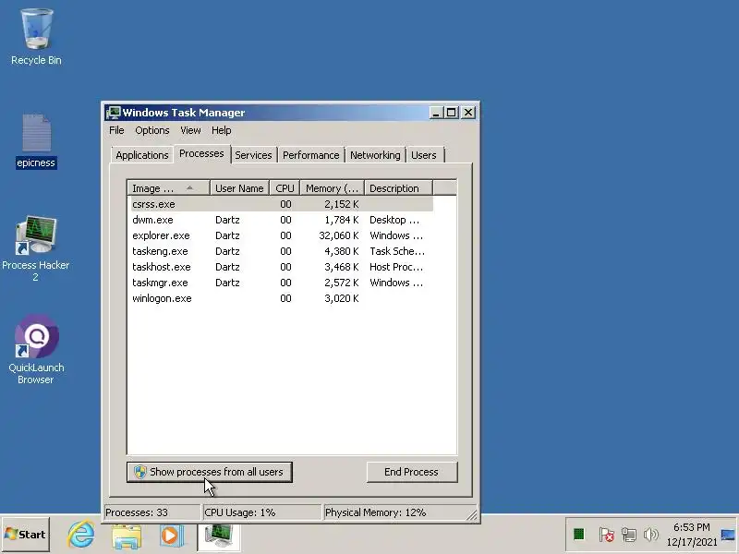Viewport: 739px width, 554px height.
Task: Select the Processes tab
Action: [201, 153]
